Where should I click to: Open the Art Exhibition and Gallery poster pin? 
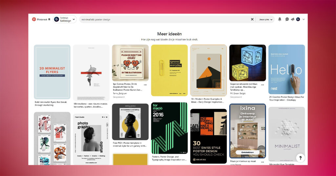[x=130, y=122]
